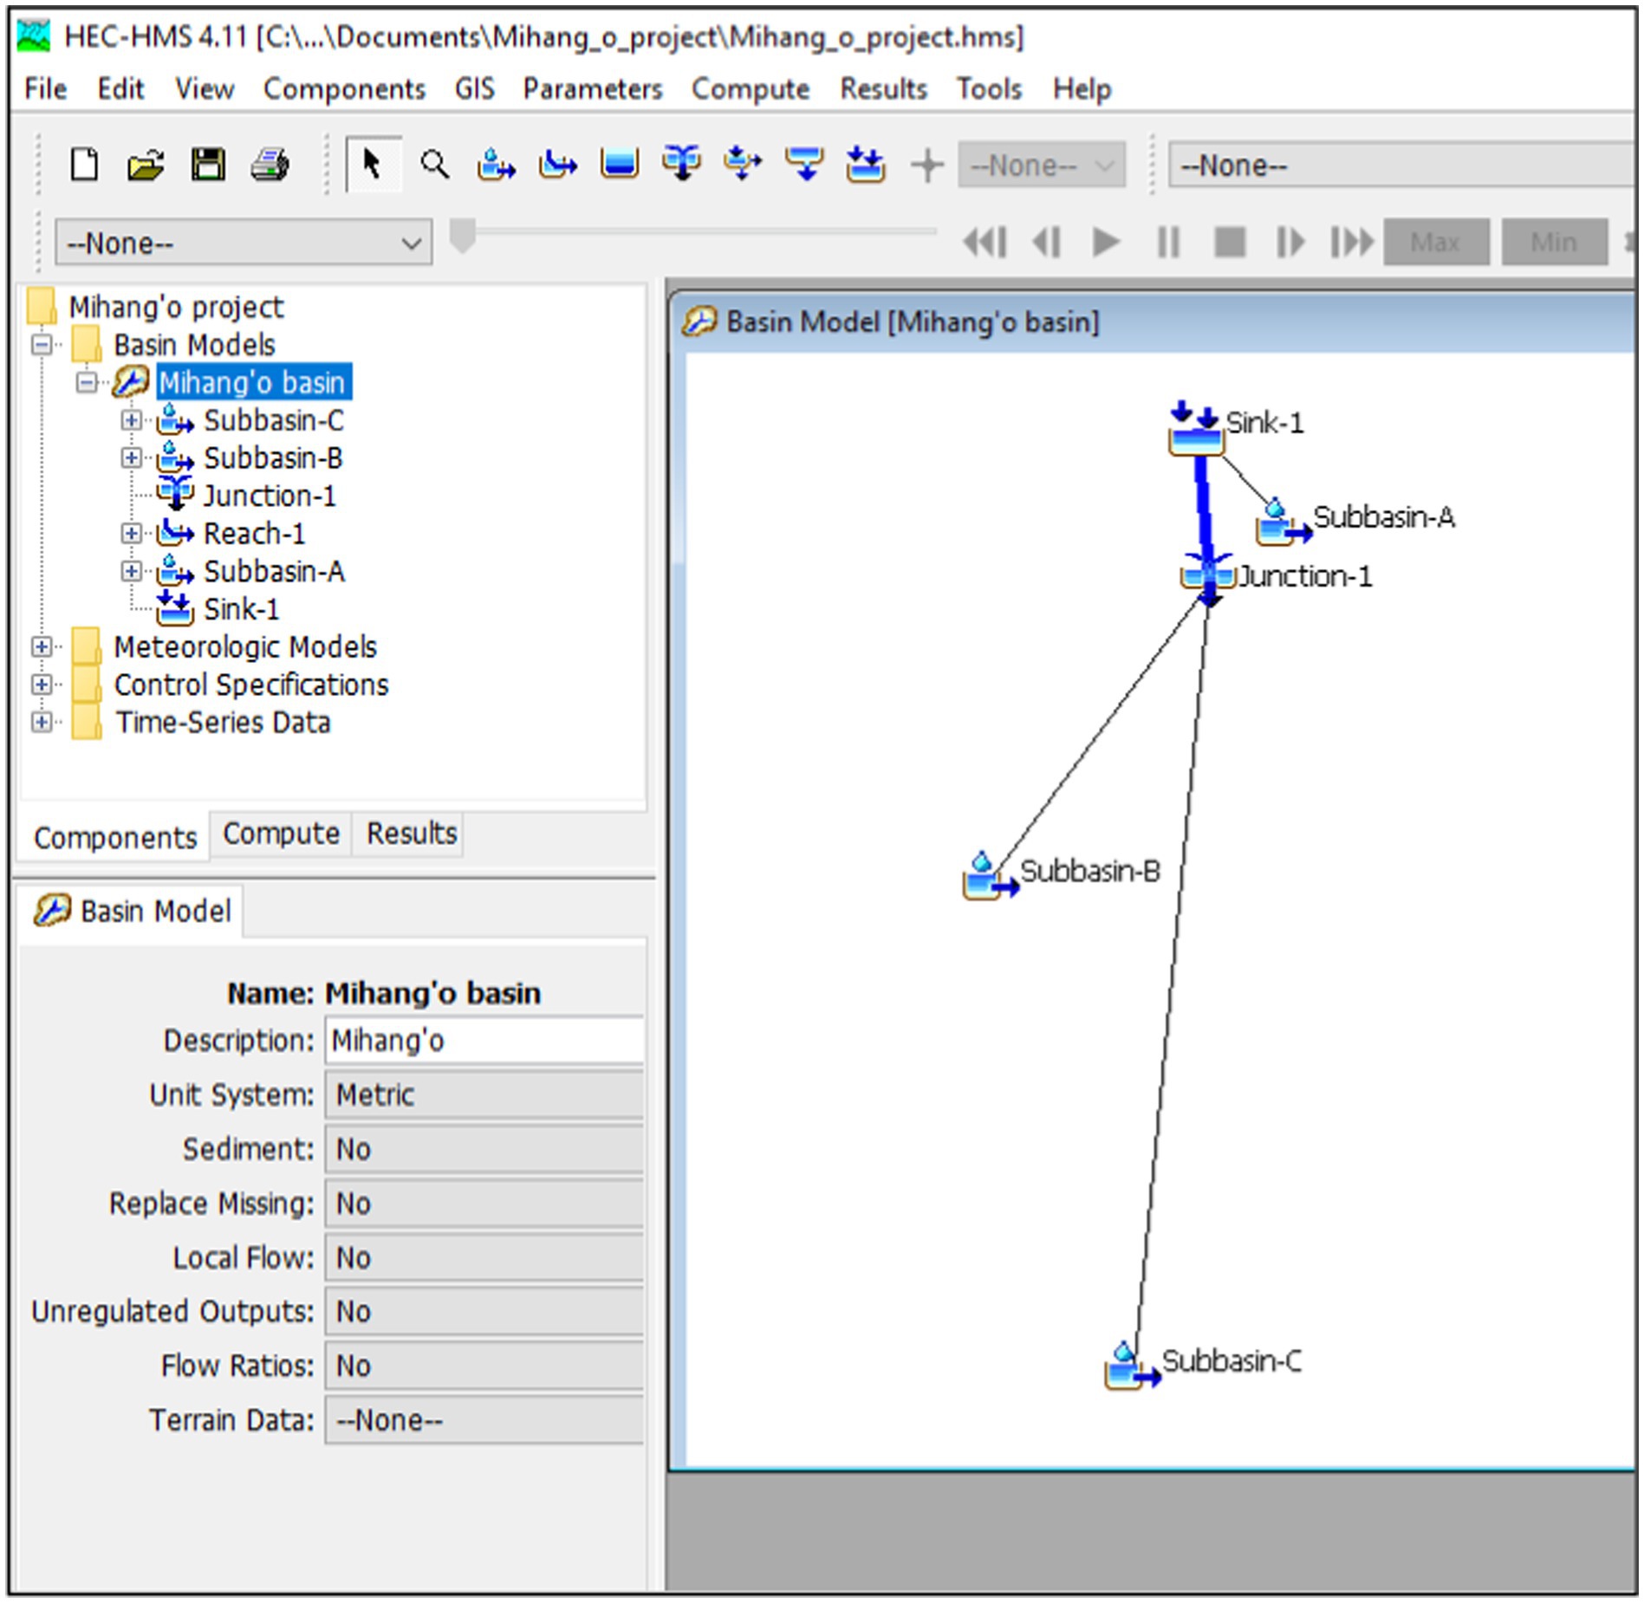The width and height of the screenshot is (1644, 1603).
Task: Switch to the Compute tab under the tree
Action: pos(282,834)
